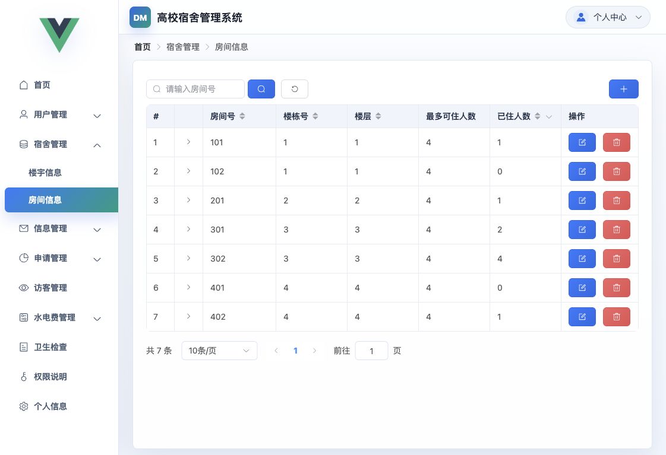Delete room 401 row
The width and height of the screenshot is (666, 455).
[x=616, y=288]
